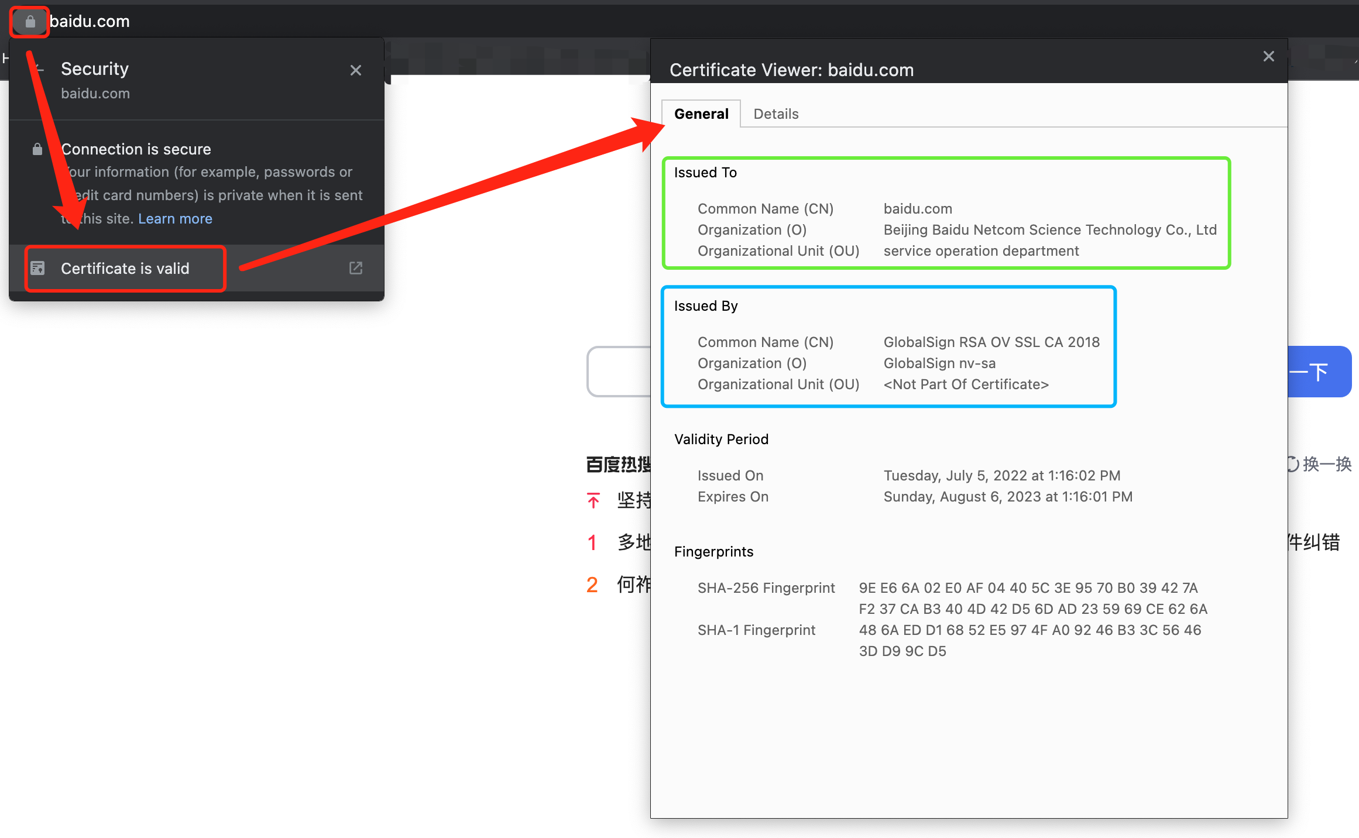Click the lock icon in address bar

tap(30, 22)
